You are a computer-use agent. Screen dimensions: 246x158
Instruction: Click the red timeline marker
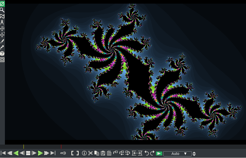tap(61, 146)
